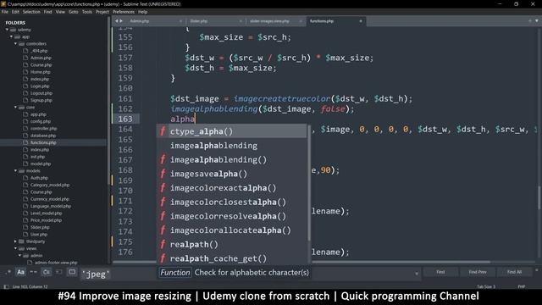Click the Find Prev button

tap(478, 272)
